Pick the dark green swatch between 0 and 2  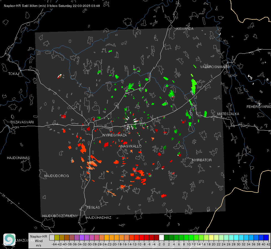pos(166,237)
